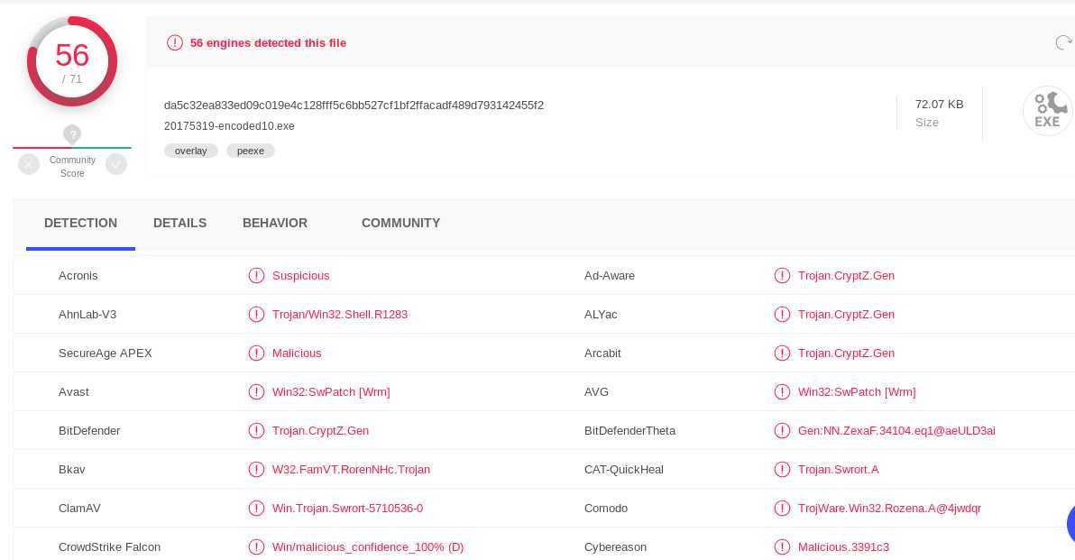The image size is (1075, 560).
Task: Click the alert icon for ClamAV detection
Action: point(256,509)
